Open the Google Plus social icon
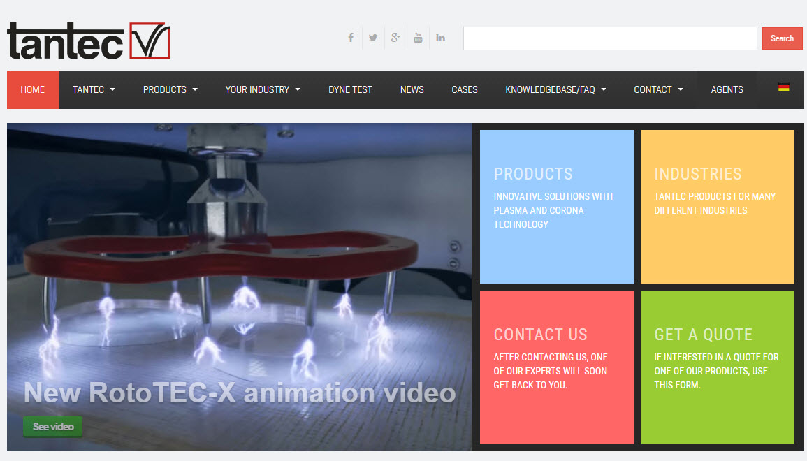The image size is (807, 461). tap(395, 38)
